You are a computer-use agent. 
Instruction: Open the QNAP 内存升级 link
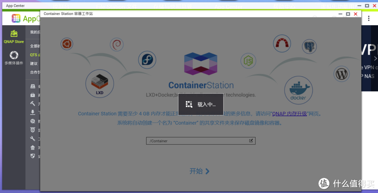289,113
